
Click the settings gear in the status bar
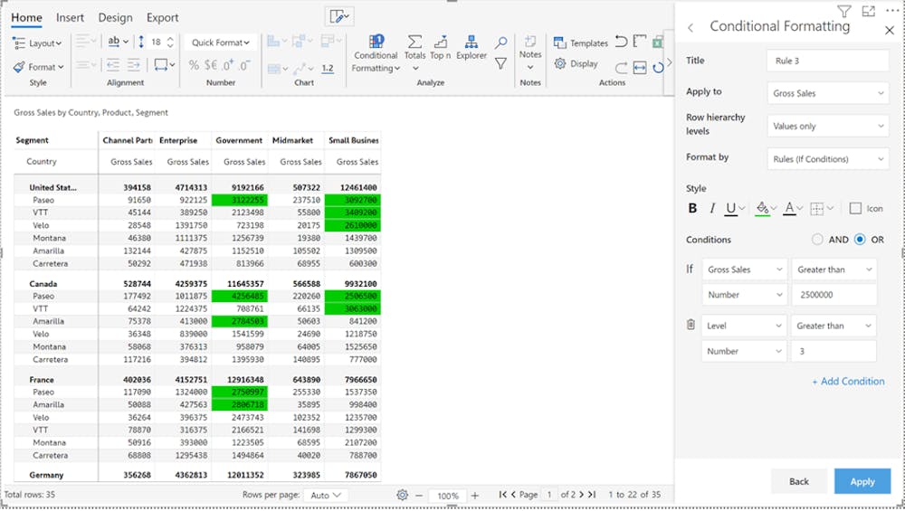[402, 495]
